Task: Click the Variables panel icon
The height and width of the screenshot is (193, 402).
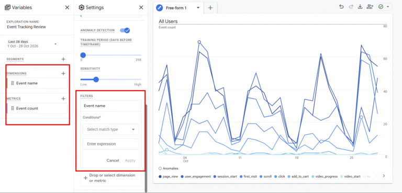Action: (x=7, y=7)
